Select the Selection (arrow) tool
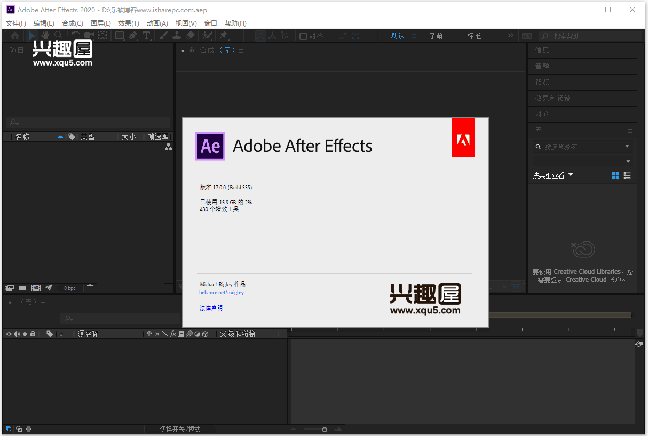Image resolution: width=648 pixels, height=436 pixels. (x=32, y=36)
